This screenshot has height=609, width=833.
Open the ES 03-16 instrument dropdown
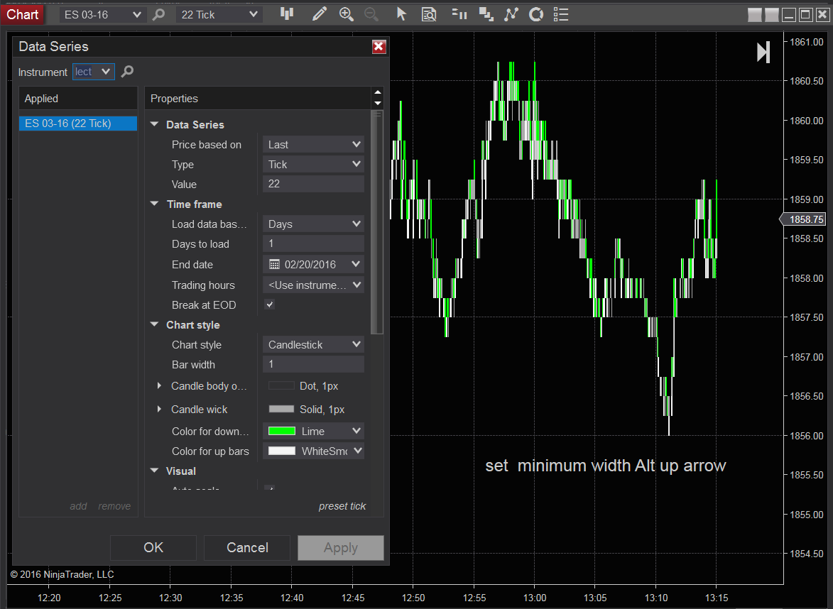(x=102, y=15)
